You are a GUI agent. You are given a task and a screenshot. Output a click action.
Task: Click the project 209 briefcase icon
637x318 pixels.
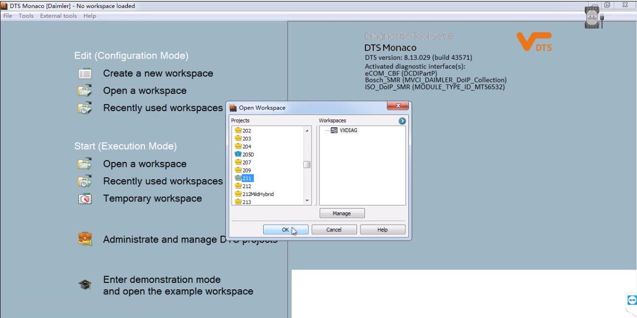(x=239, y=170)
